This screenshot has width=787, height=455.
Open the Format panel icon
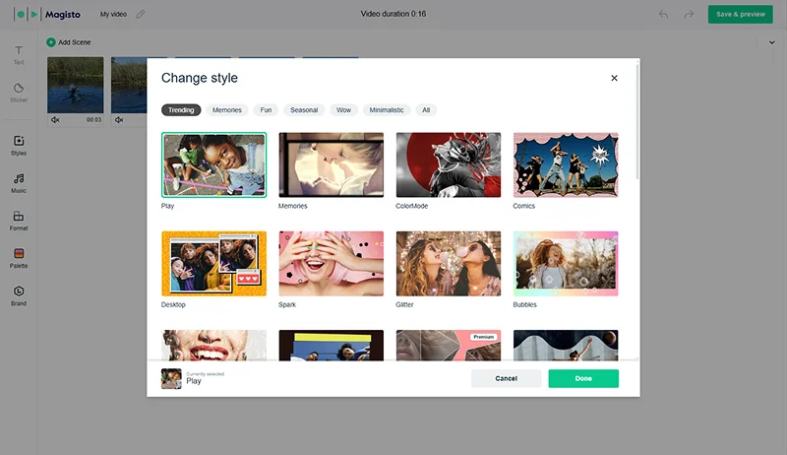click(18, 219)
